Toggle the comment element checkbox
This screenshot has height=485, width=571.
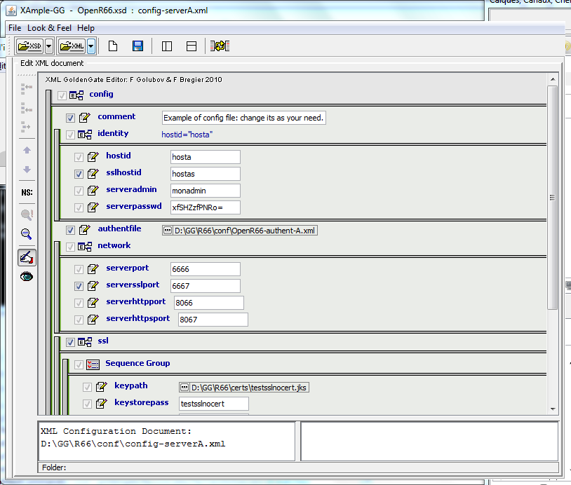(x=70, y=118)
